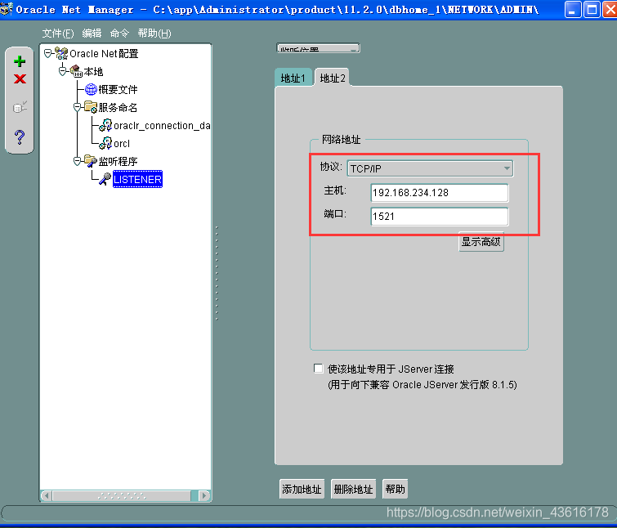The height and width of the screenshot is (528, 617).
Task: Click the tree scrollbar right arrow
Action: point(204,495)
